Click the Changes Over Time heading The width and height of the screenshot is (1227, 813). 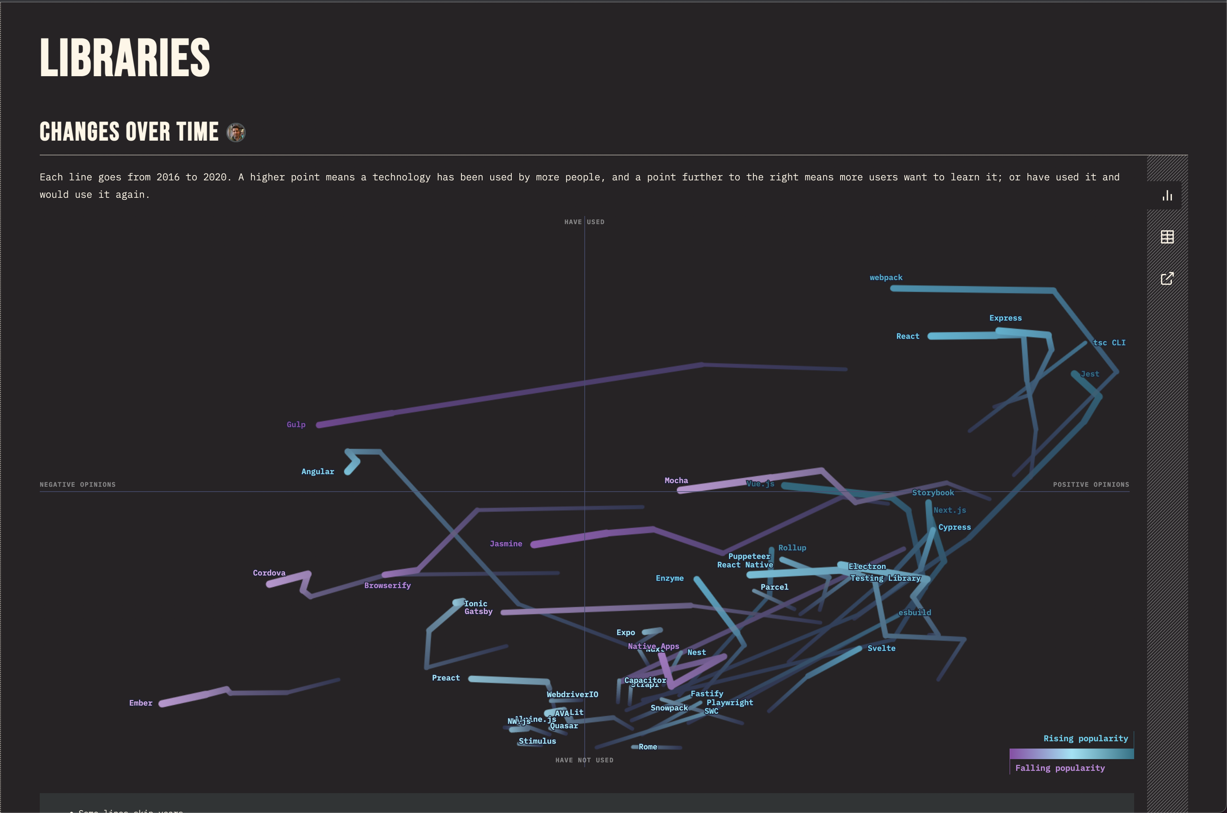click(x=129, y=132)
